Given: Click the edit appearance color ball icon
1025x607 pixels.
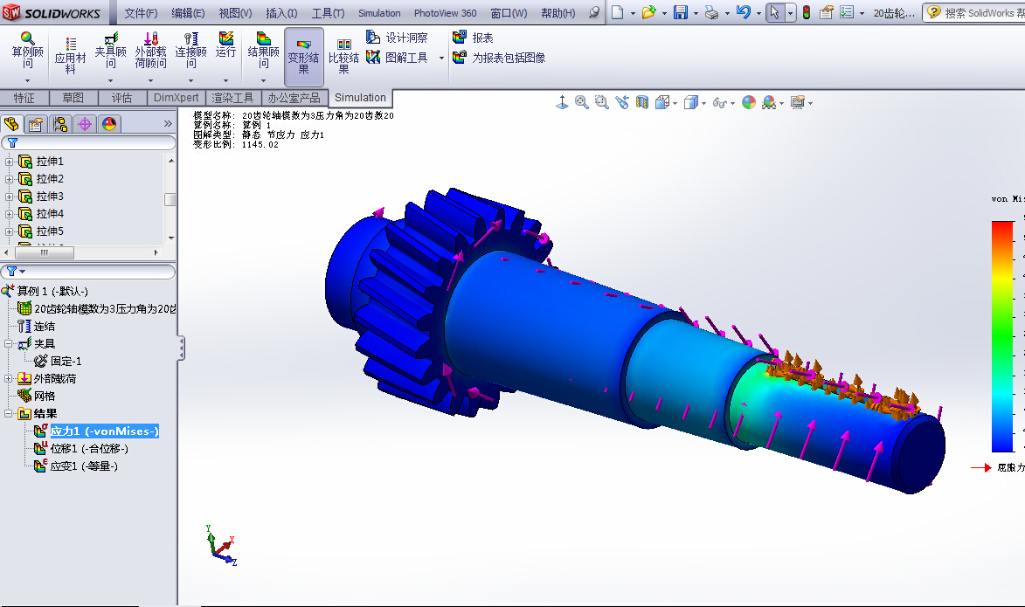Looking at the screenshot, I should tap(749, 102).
